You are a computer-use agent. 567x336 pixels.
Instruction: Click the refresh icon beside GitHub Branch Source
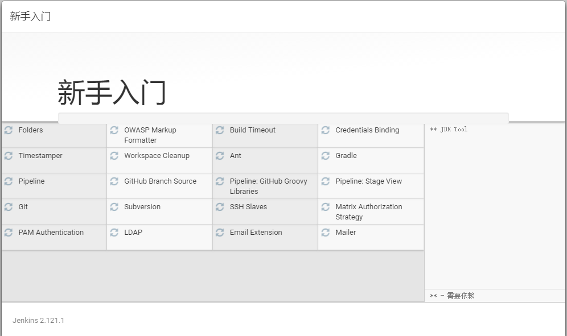[114, 181]
